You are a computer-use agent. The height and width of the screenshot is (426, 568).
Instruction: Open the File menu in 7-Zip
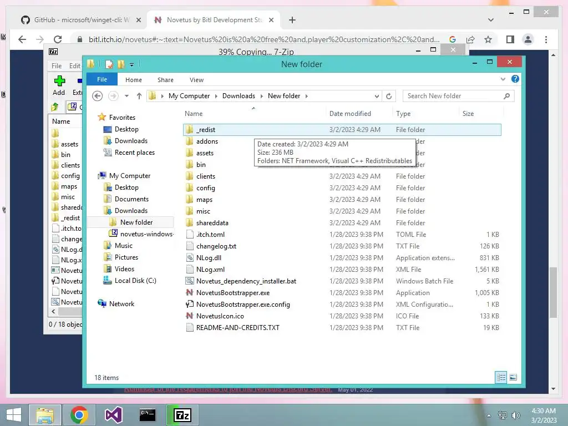tap(57, 65)
